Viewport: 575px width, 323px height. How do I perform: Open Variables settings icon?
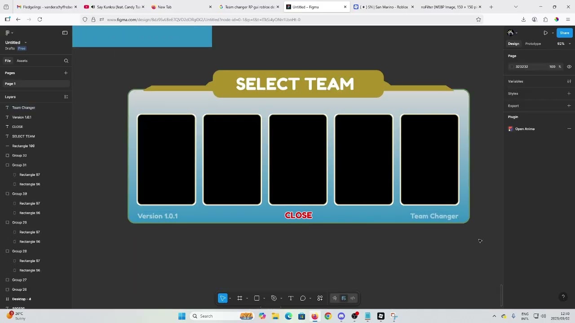click(x=569, y=82)
